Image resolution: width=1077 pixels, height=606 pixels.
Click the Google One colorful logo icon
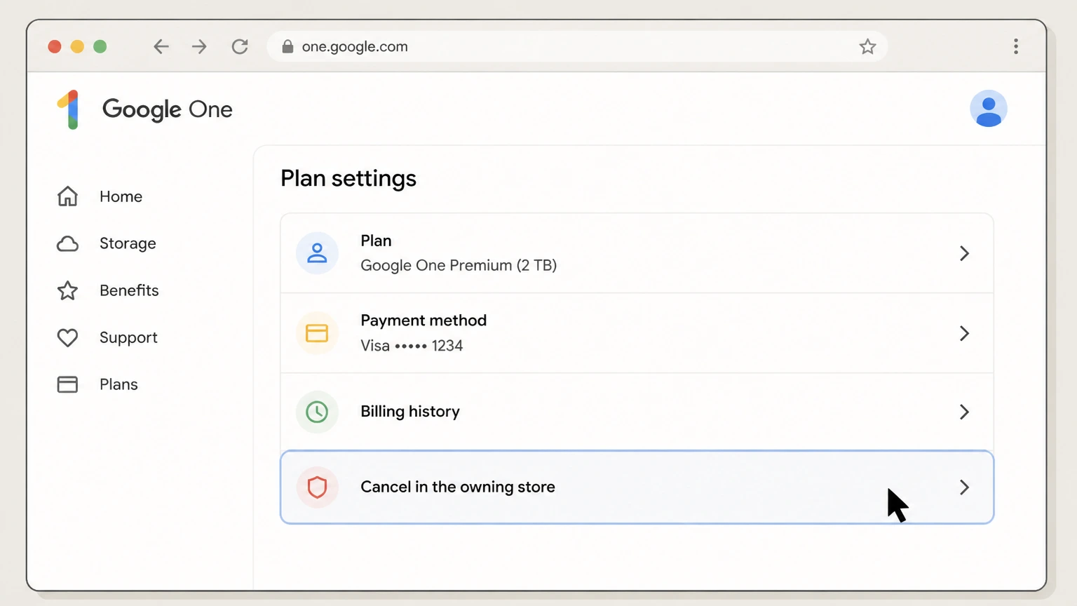[69, 109]
